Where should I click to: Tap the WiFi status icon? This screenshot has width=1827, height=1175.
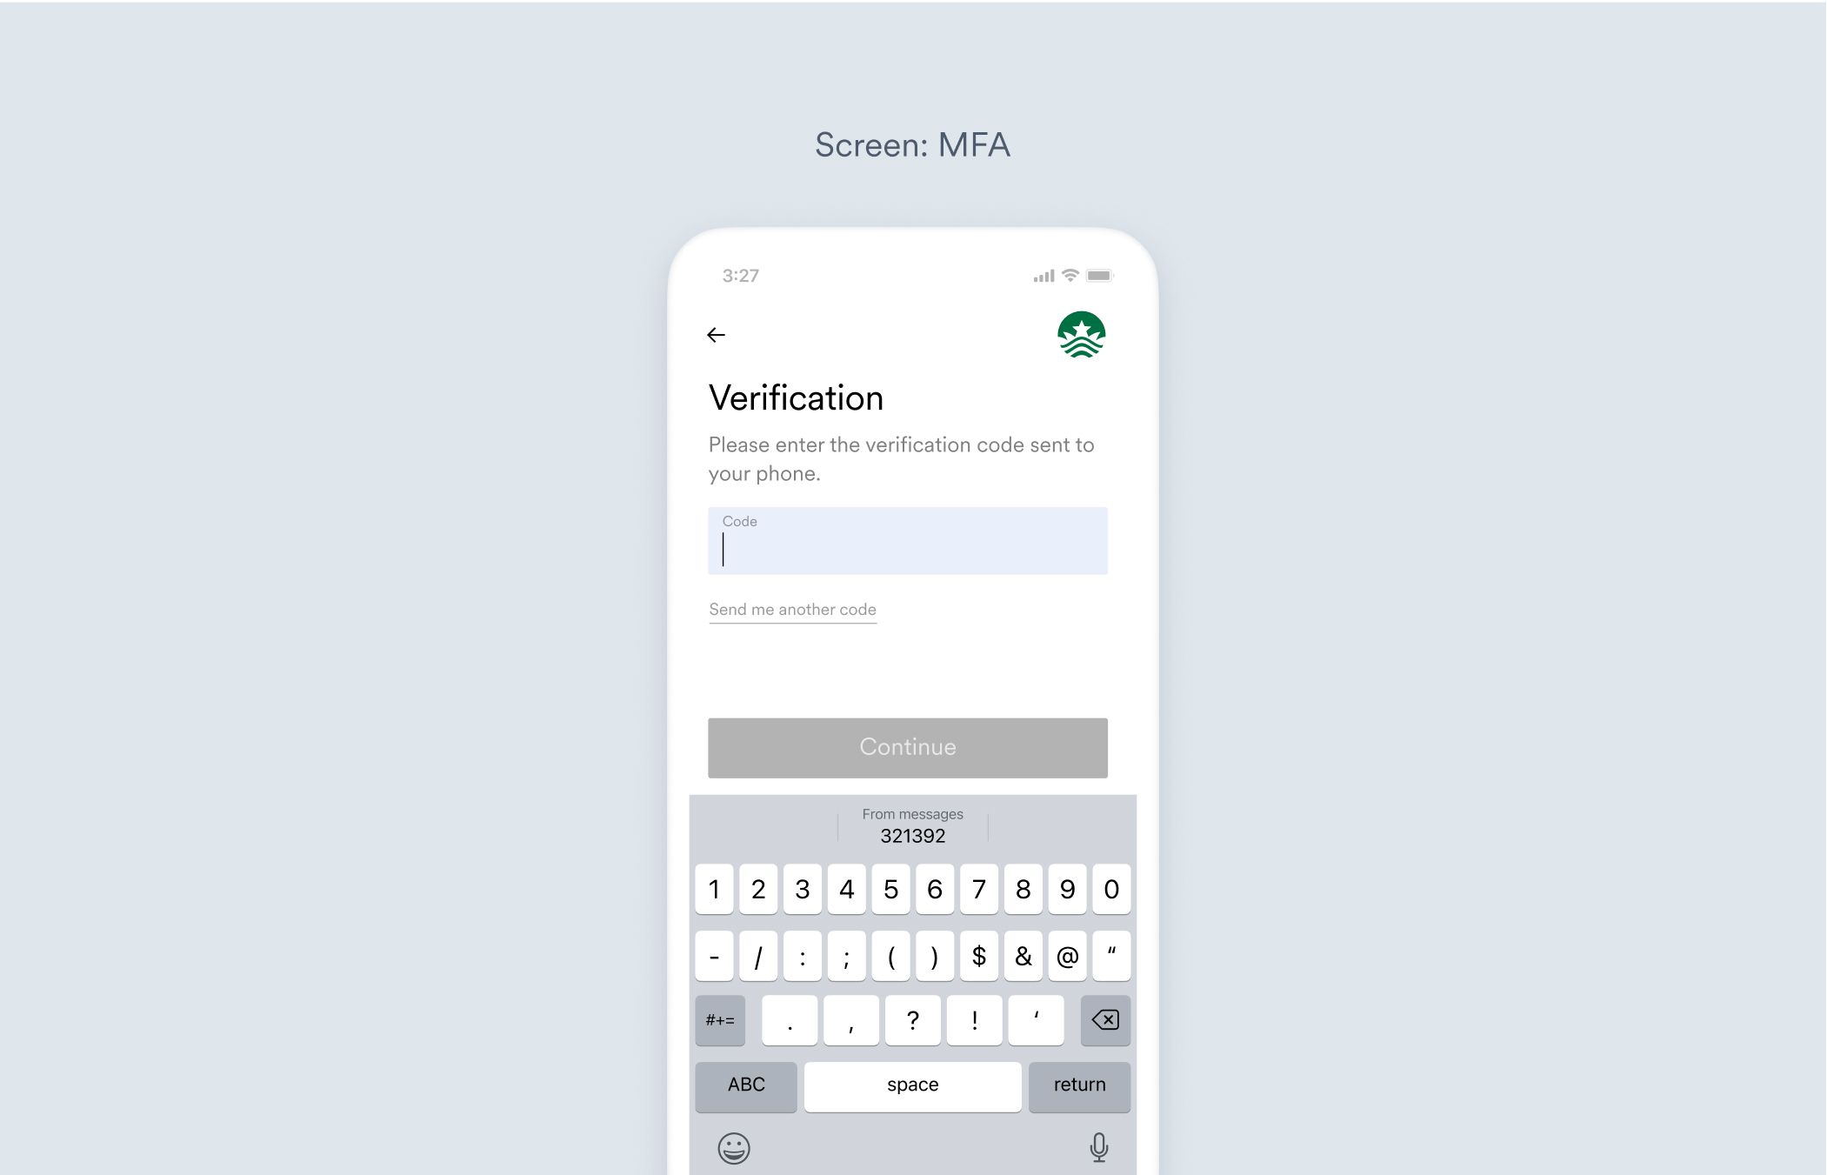(x=1073, y=276)
